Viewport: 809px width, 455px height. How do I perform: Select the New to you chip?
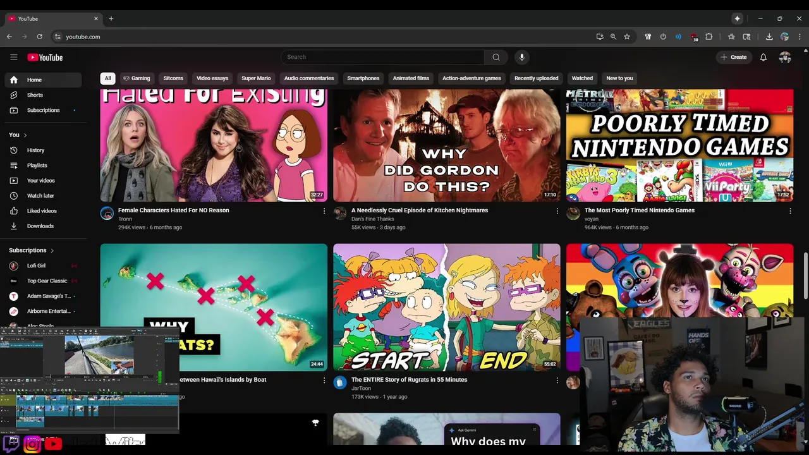click(619, 78)
